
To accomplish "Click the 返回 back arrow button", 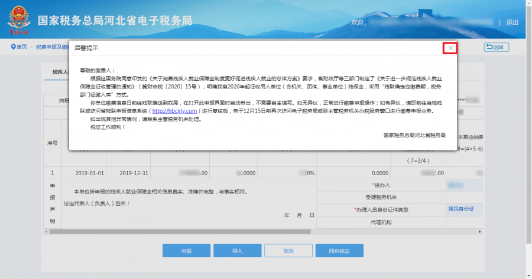I will 496,47.
